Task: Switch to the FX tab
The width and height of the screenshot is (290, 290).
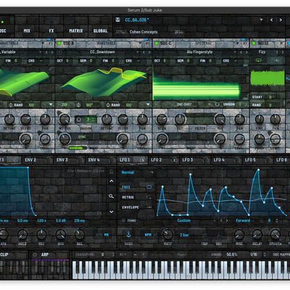Action: click(51, 30)
